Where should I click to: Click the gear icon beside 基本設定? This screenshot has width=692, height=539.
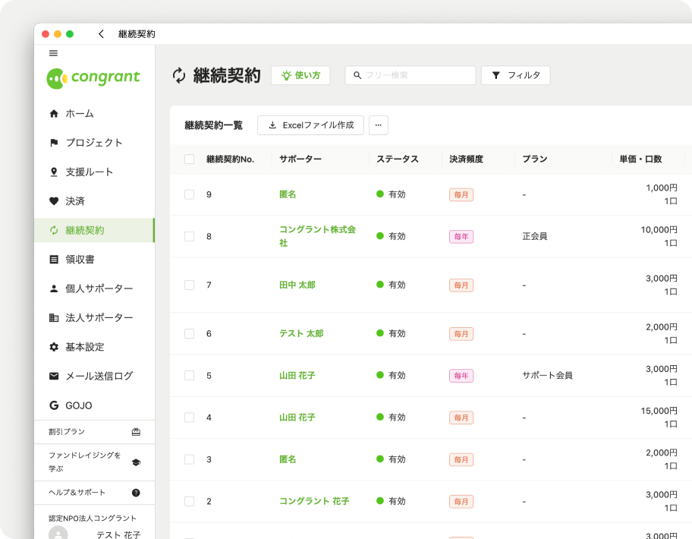pos(54,347)
